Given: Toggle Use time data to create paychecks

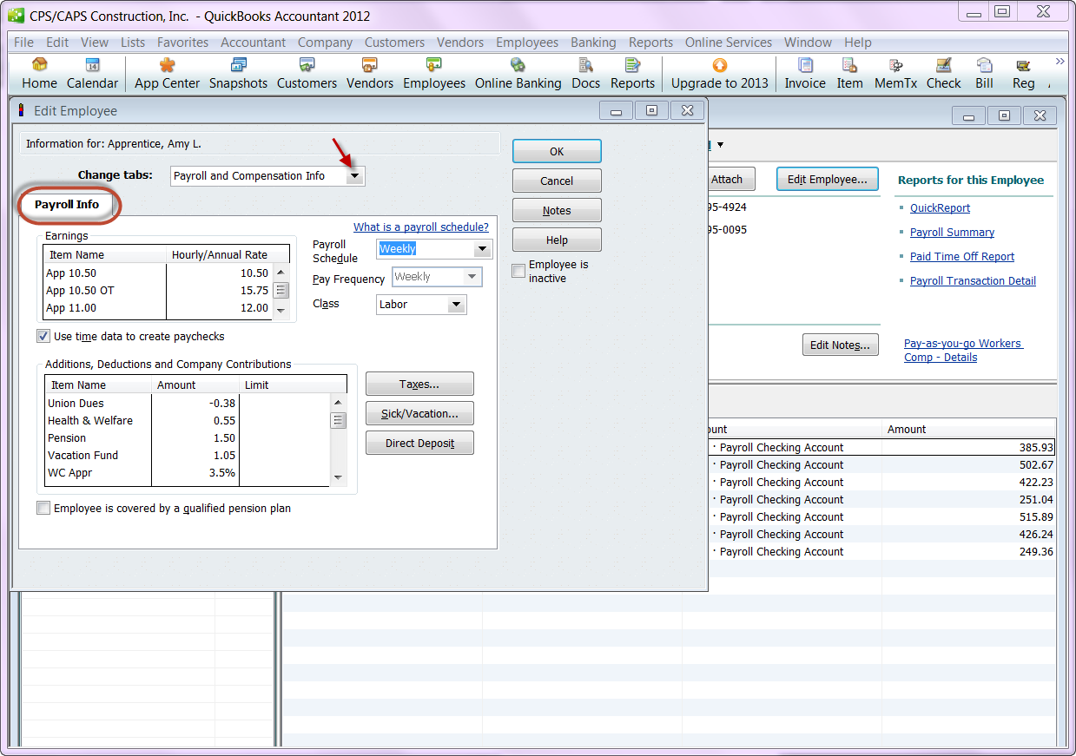Looking at the screenshot, I should tap(43, 336).
